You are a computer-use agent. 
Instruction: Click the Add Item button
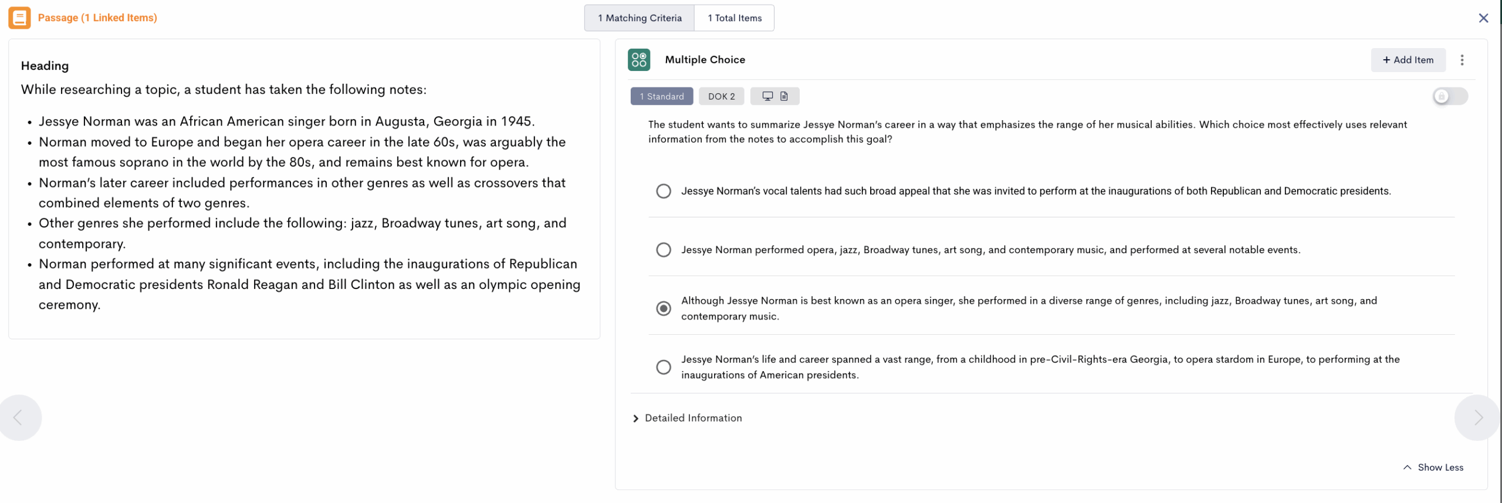1408,60
